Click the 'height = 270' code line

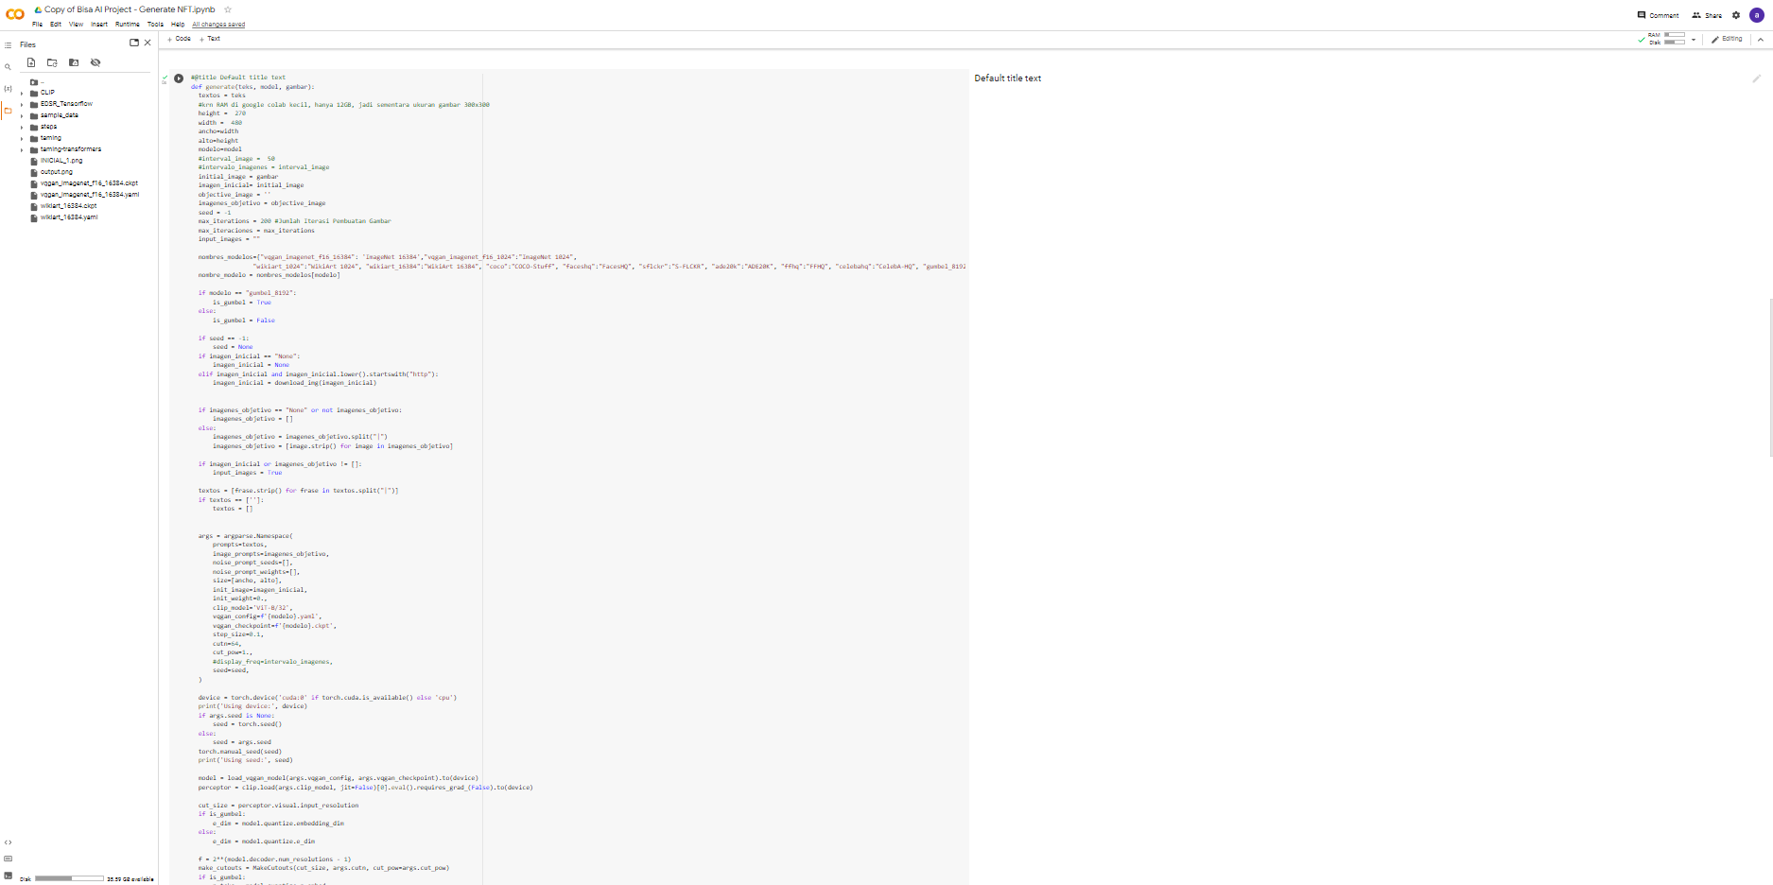(x=222, y=113)
